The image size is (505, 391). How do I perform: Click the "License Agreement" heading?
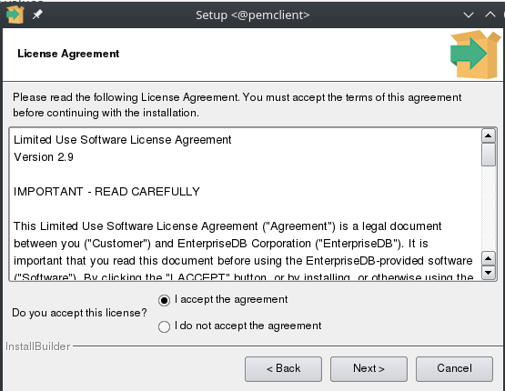(x=68, y=54)
